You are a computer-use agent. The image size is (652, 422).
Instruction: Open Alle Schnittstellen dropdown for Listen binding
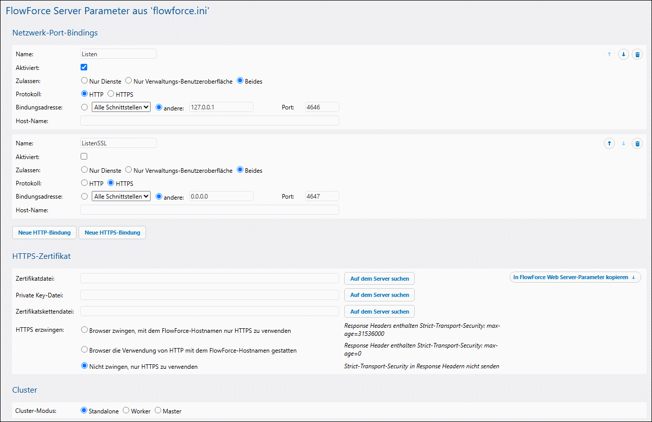(x=121, y=107)
